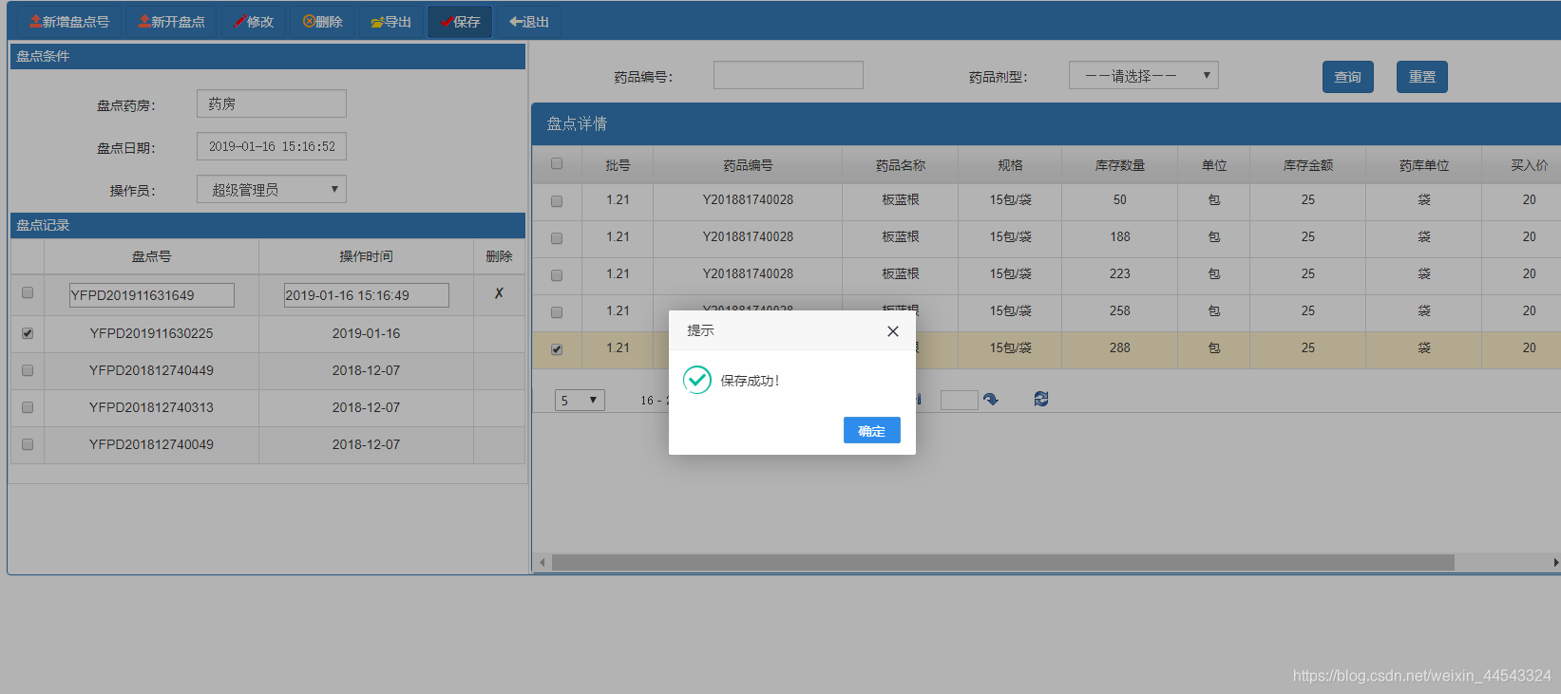Click Y201881740028 in the stock 188 row

coord(748,237)
